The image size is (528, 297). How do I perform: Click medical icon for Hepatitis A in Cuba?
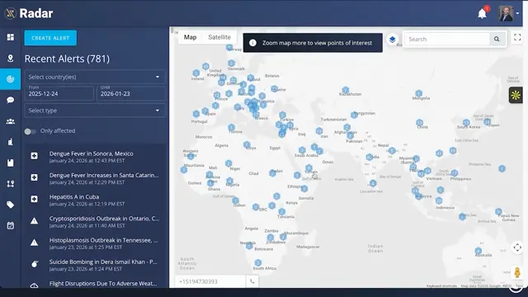click(35, 199)
